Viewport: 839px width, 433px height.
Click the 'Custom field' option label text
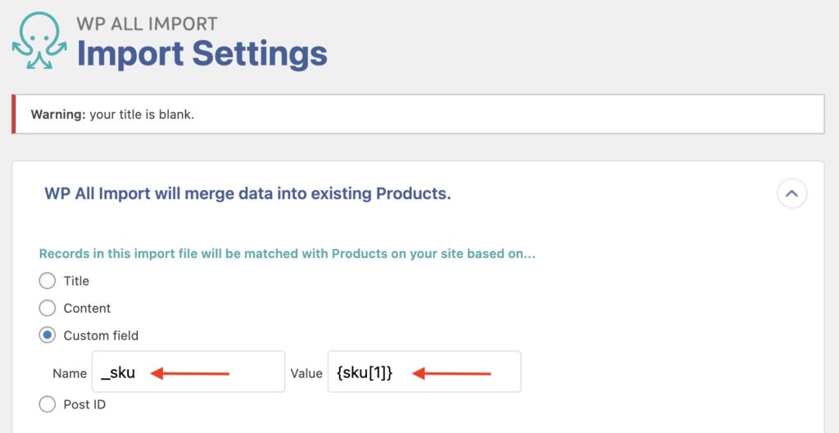(x=101, y=336)
